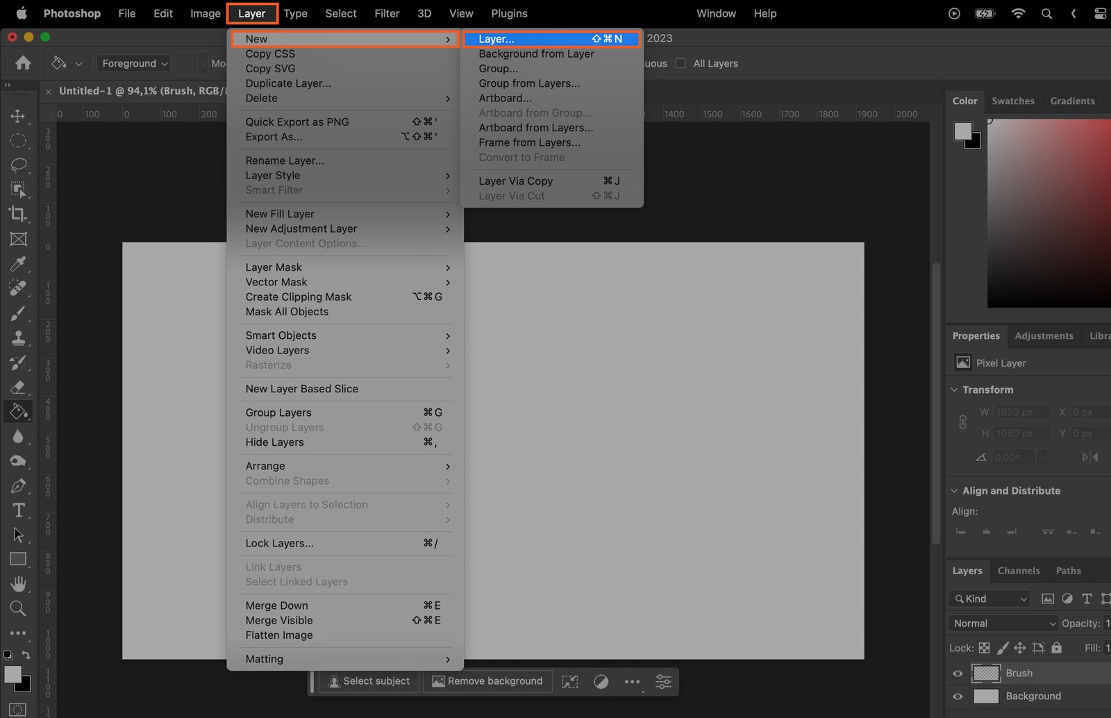Choose Layer Via Copy from submenu
This screenshot has height=718, width=1111.
(x=515, y=181)
